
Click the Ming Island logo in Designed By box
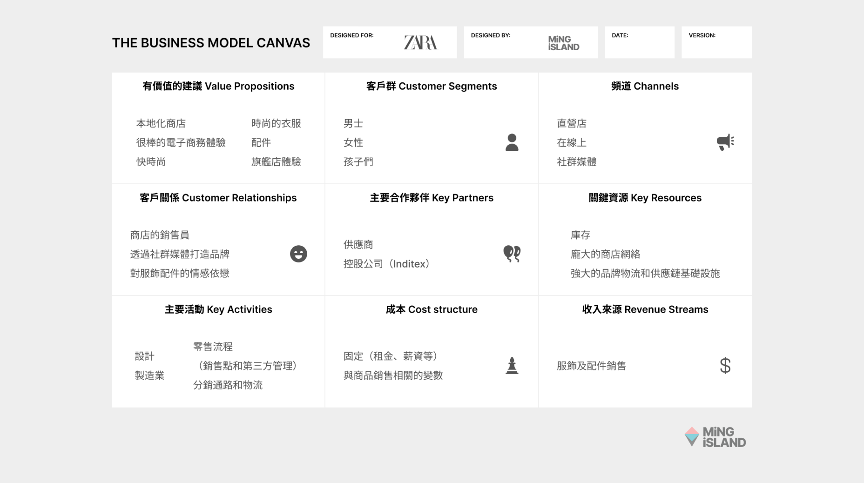point(563,43)
